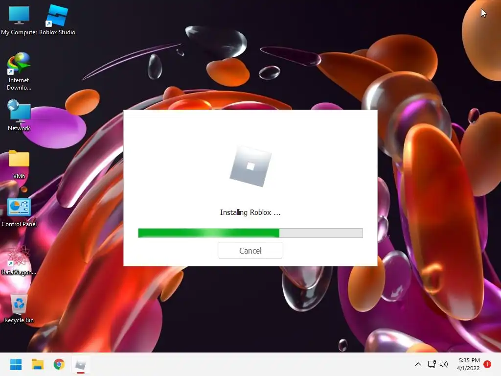The width and height of the screenshot is (501, 376).
Task: Open the red notification badge
Action: pyautogui.click(x=487, y=364)
